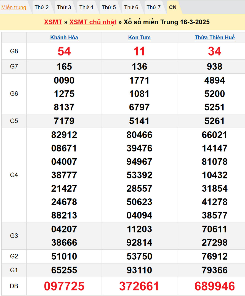Screen dimensions: 245x296
Task: Click the CN Sunday tab
Action: (173, 7)
